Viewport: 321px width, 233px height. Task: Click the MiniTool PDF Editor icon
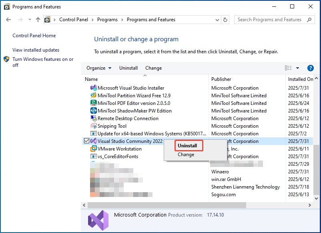[94, 103]
